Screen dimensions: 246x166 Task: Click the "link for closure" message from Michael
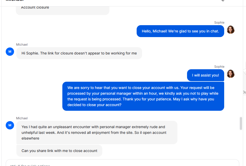pyautogui.click(x=79, y=53)
